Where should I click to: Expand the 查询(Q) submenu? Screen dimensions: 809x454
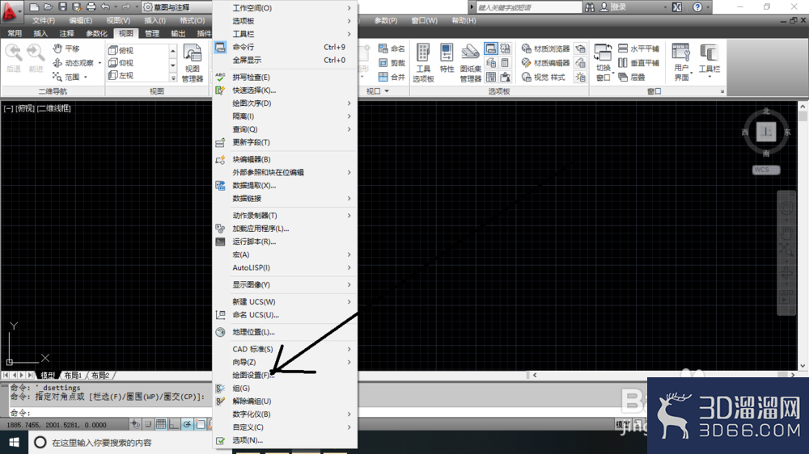285,129
